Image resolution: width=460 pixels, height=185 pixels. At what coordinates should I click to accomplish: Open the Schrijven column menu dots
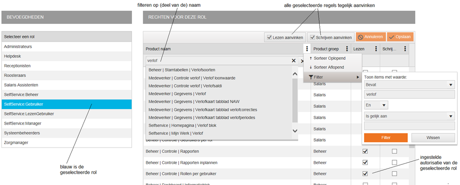coord(405,49)
